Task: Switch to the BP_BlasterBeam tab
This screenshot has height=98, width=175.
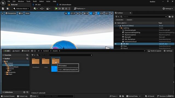Action: (65, 5)
